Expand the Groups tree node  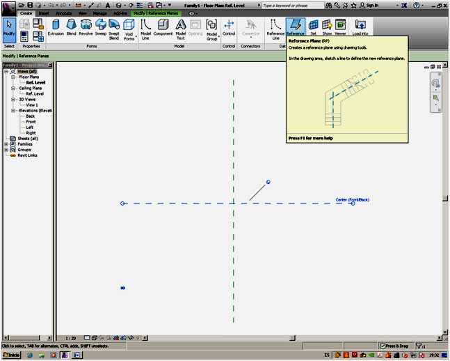[x=6, y=150]
